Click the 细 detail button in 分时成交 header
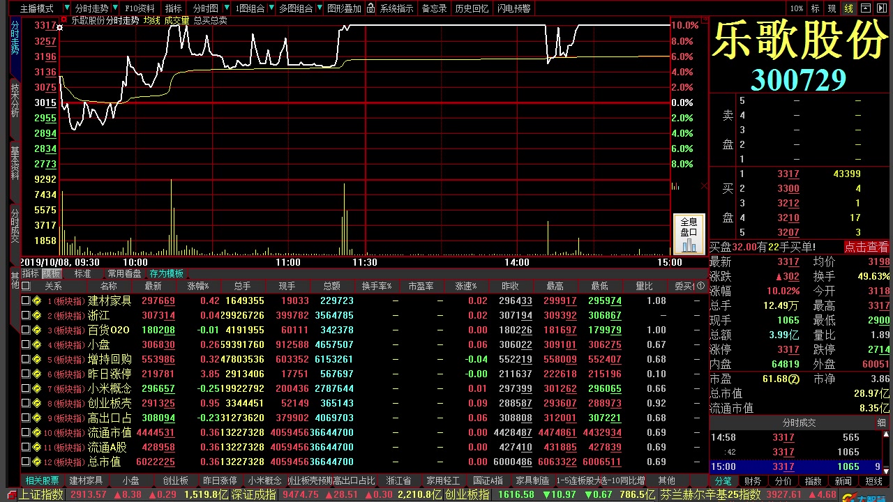Screen dimensions: 893x502 881,423
